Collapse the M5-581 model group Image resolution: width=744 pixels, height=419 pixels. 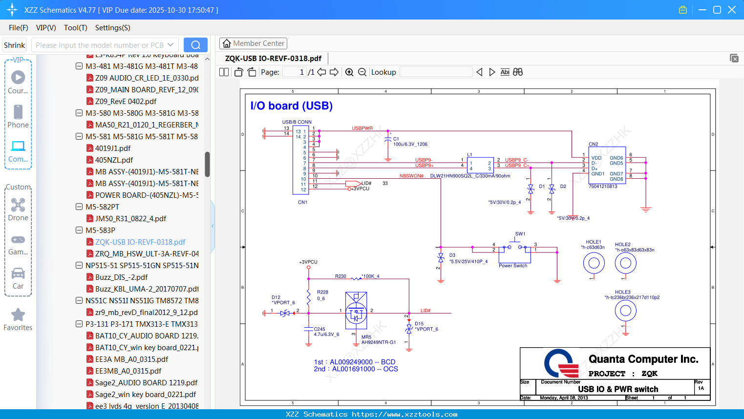79,136
